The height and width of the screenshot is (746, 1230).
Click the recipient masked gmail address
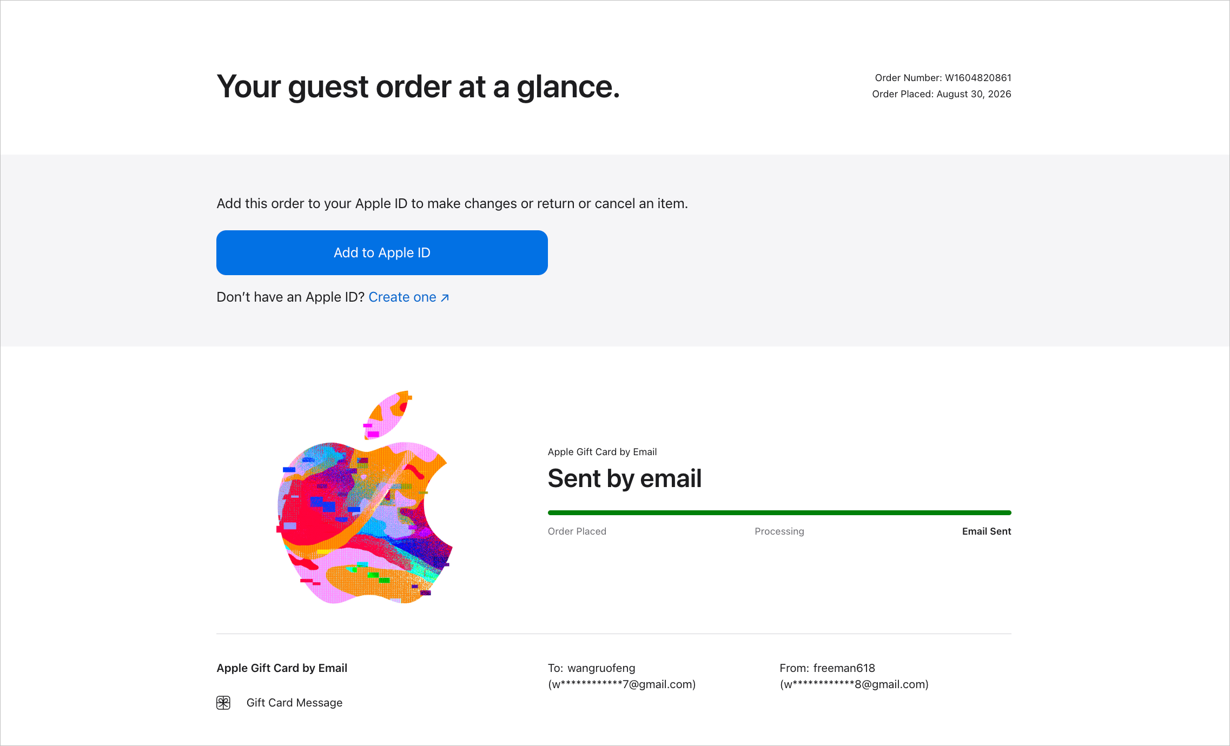622,684
